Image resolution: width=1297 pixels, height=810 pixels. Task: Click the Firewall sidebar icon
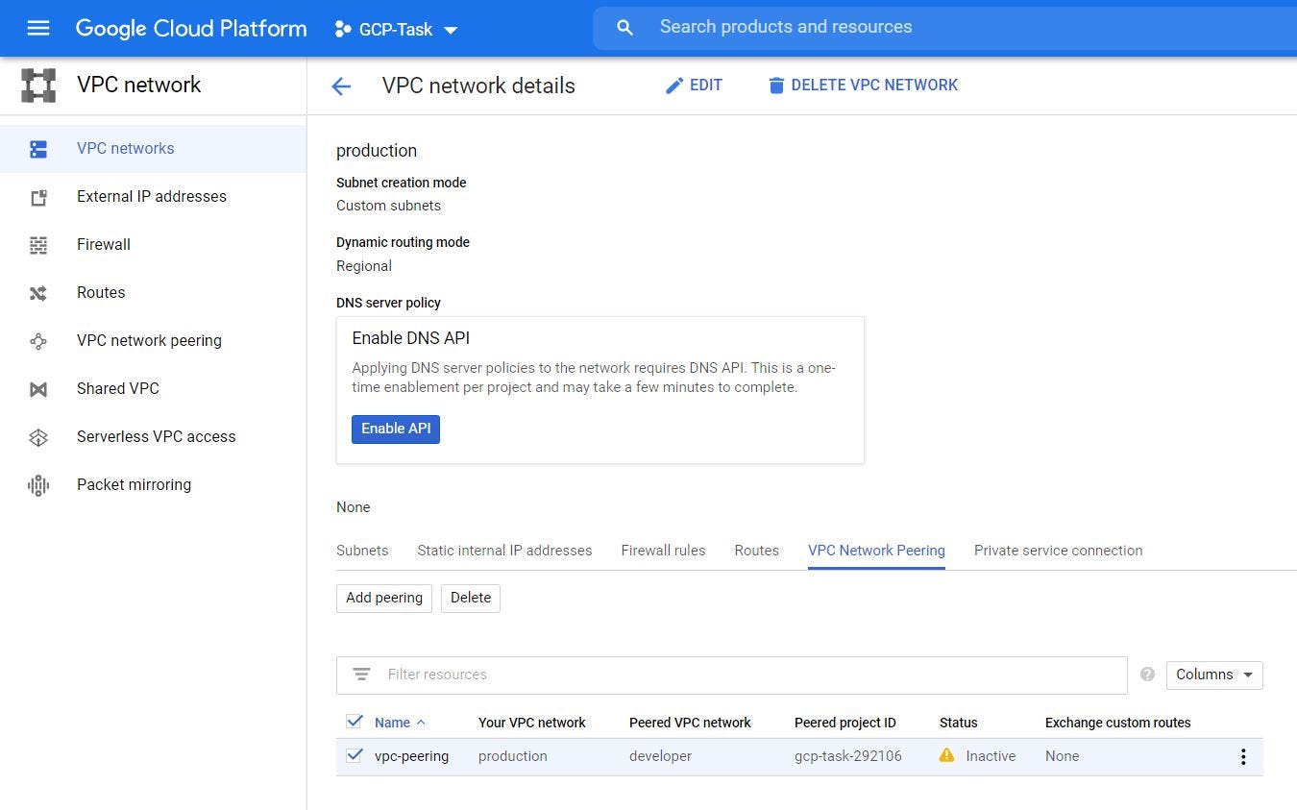[x=38, y=245]
